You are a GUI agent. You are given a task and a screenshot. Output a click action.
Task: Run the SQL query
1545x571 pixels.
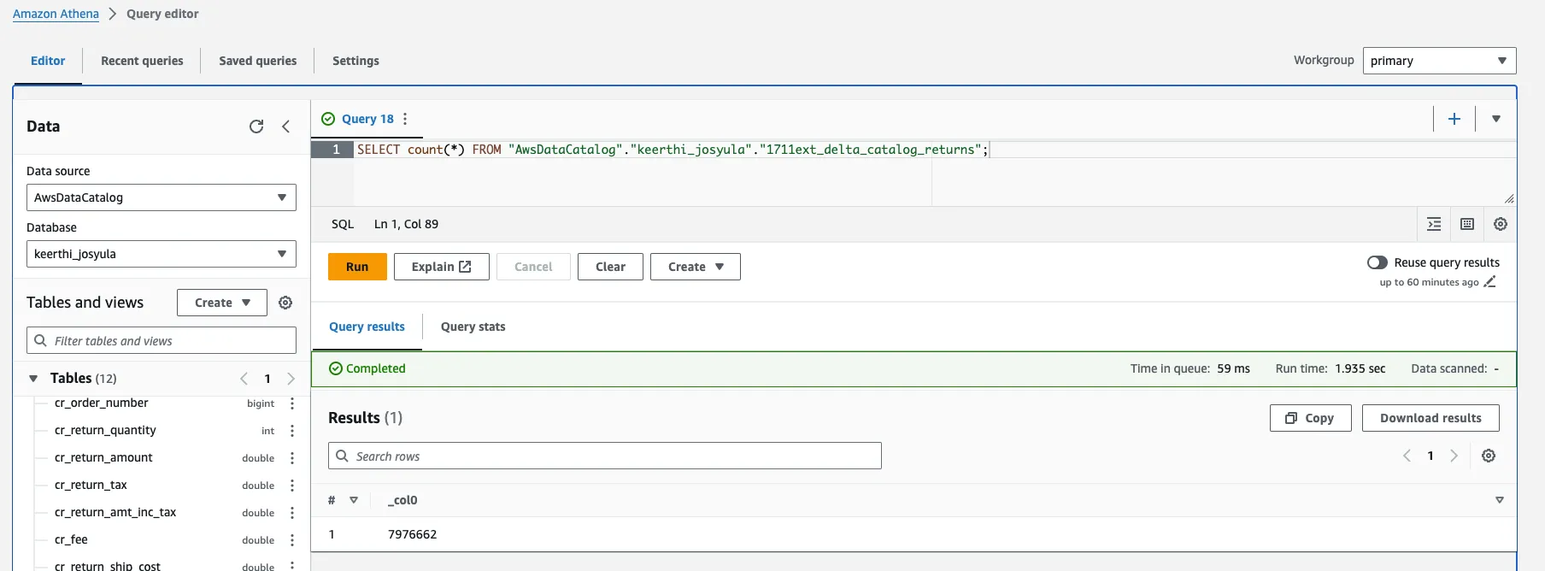pyautogui.click(x=357, y=267)
